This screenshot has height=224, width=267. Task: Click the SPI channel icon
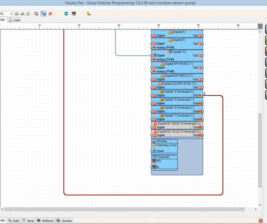154,161
